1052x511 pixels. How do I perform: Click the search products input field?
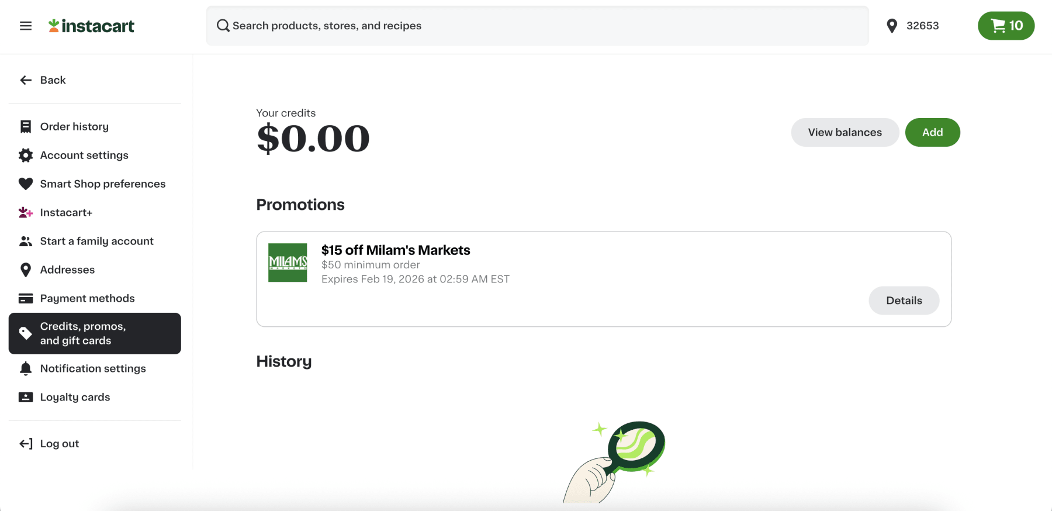[537, 26]
